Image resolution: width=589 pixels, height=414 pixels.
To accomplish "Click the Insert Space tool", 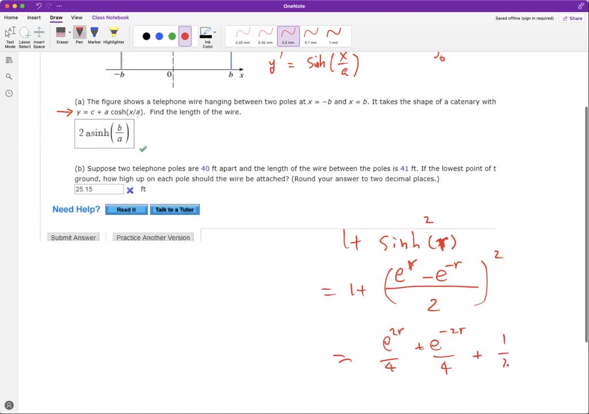I will [x=39, y=36].
